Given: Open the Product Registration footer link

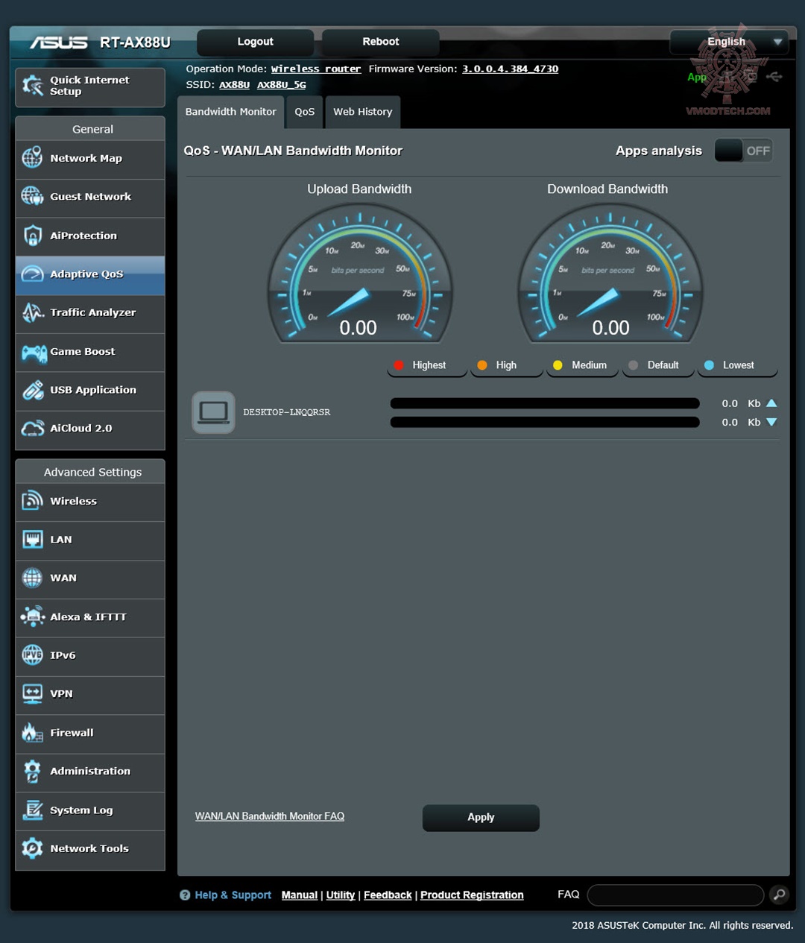Looking at the screenshot, I should 472,895.
